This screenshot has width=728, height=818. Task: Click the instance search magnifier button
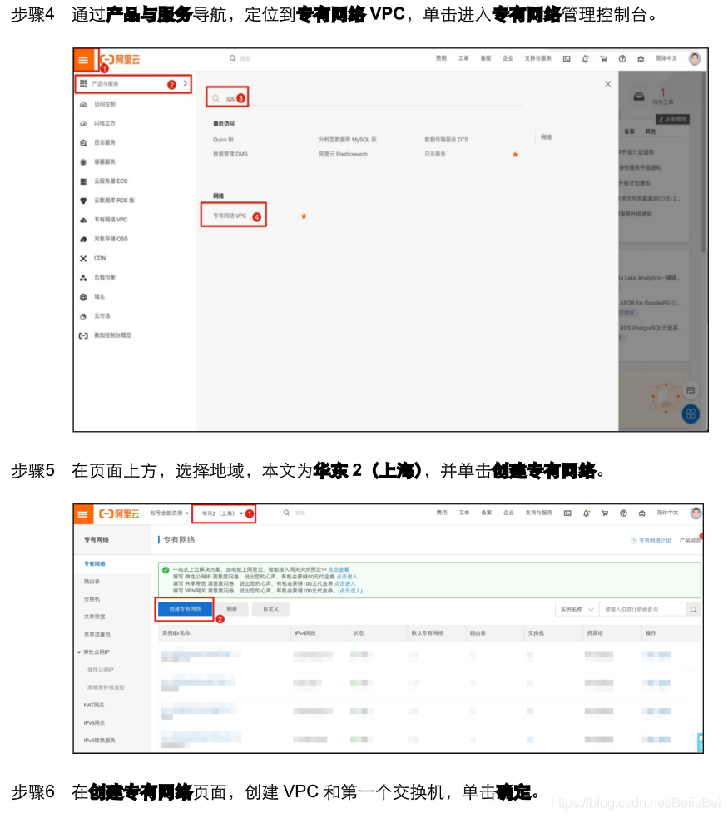[x=694, y=609]
